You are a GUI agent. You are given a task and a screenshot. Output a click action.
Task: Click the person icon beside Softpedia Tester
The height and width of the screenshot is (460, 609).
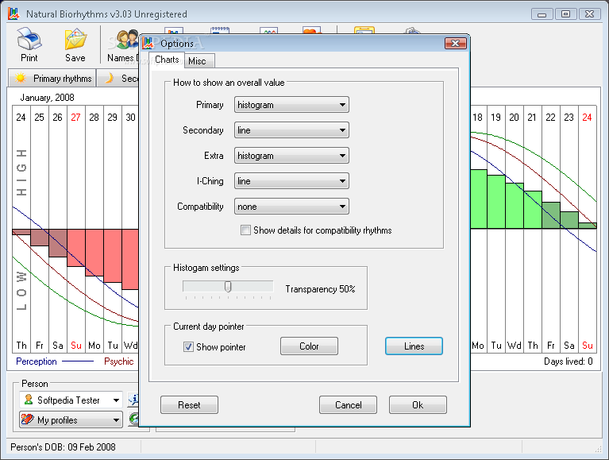click(x=28, y=400)
